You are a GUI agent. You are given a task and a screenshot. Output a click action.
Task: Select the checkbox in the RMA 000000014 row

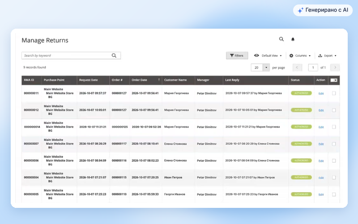(x=334, y=127)
